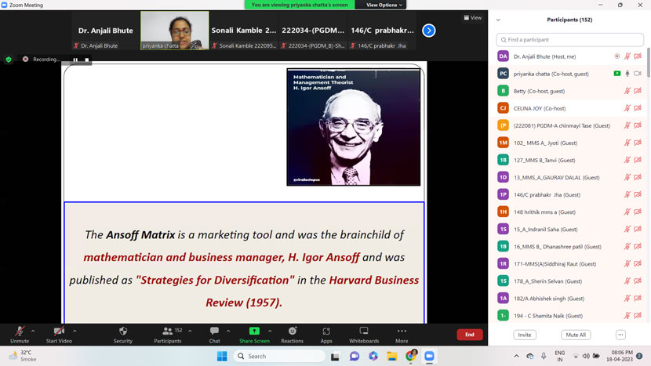
Task: Select priyanka chatta video thumbnail
Action: point(175,31)
